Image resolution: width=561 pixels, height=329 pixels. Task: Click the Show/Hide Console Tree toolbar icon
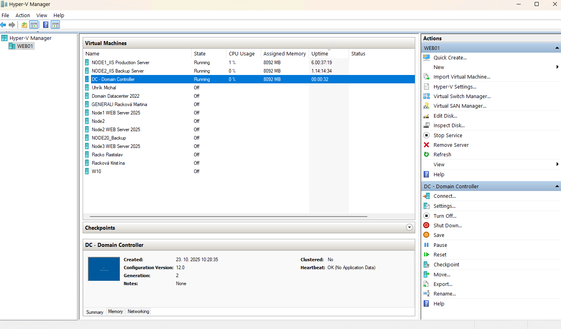point(34,25)
